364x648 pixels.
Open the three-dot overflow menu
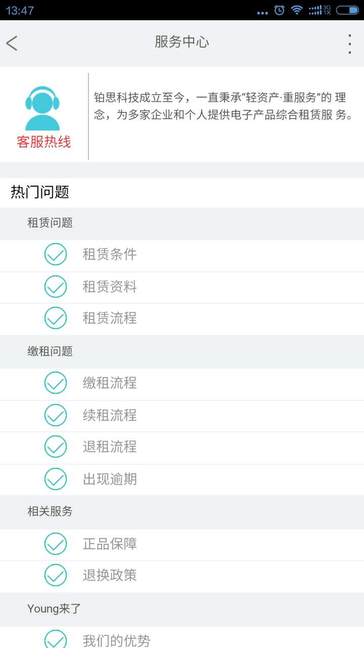coord(349,44)
